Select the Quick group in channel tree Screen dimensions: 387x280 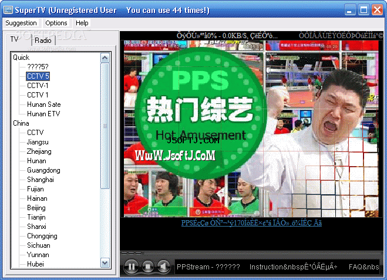[x=21, y=58]
